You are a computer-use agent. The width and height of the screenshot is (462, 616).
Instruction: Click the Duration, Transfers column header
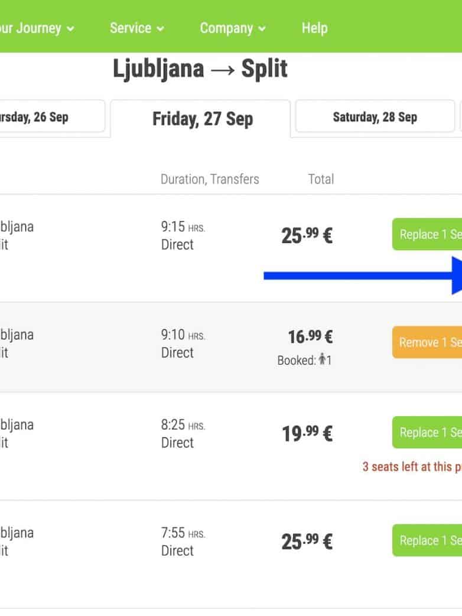click(x=210, y=179)
